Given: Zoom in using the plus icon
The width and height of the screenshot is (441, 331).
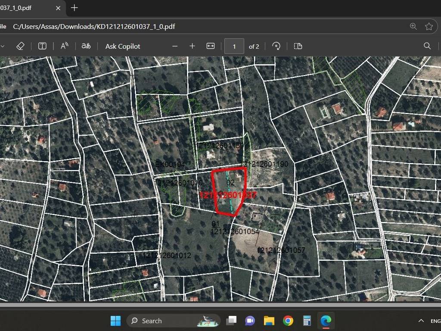Looking at the screenshot, I should coord(193,46).
